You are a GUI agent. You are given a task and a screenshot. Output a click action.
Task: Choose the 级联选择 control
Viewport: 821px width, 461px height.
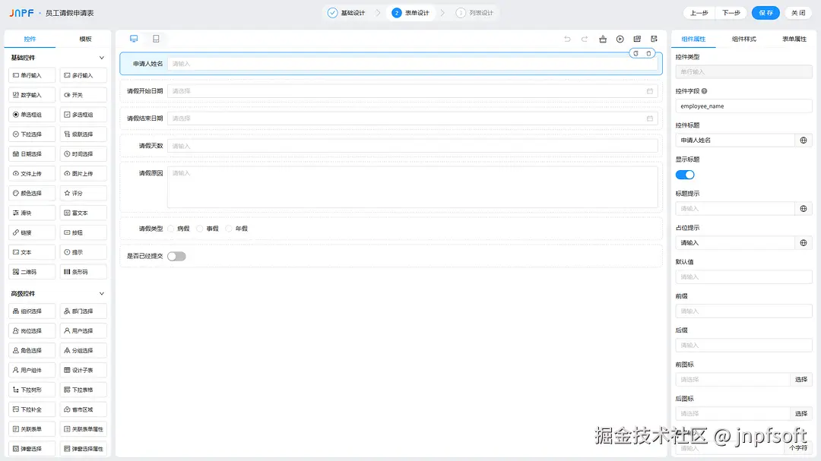tap(84, 134)
